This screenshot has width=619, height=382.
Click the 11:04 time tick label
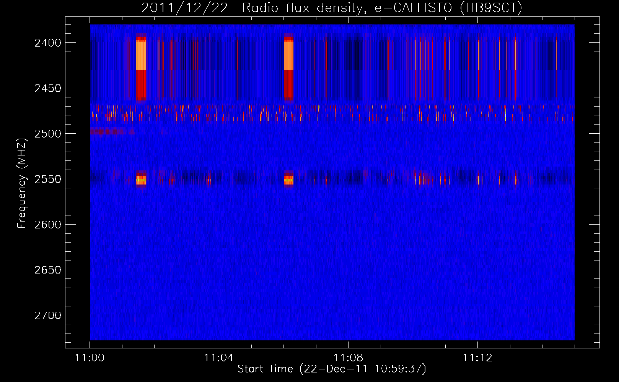[219, 358]
